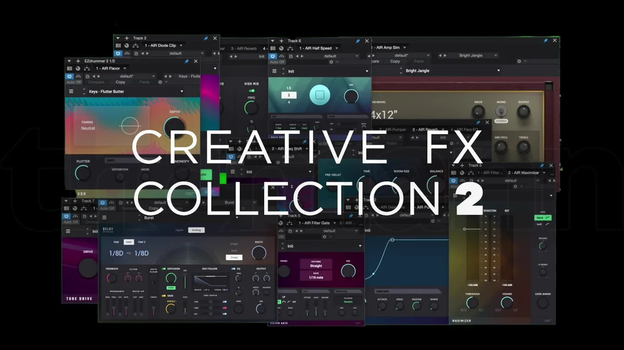Select the Analog mode tab in Delay Pro
The height and width of the screenshot is (350, 624).
196,230
